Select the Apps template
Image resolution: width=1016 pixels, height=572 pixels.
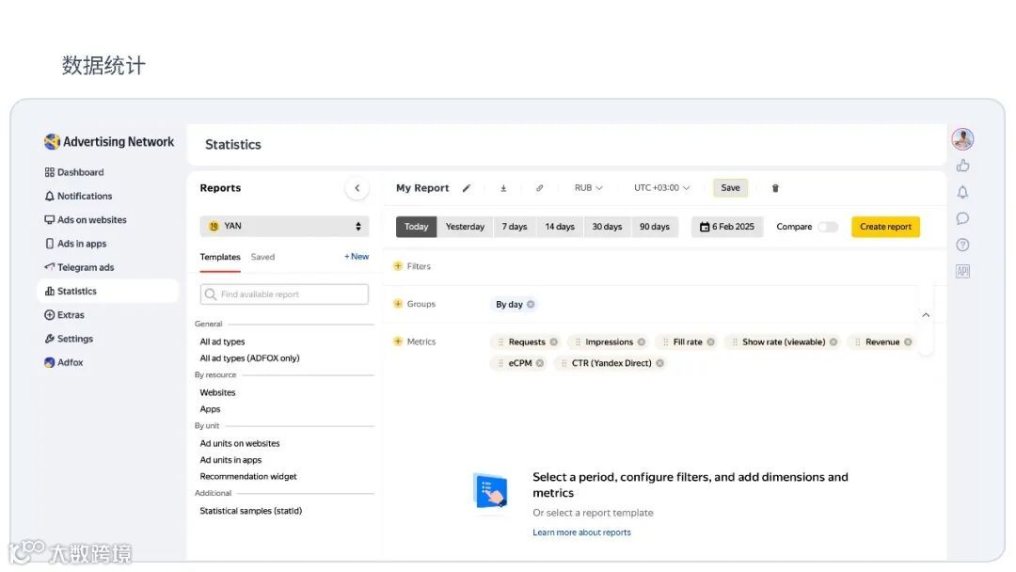210,409
